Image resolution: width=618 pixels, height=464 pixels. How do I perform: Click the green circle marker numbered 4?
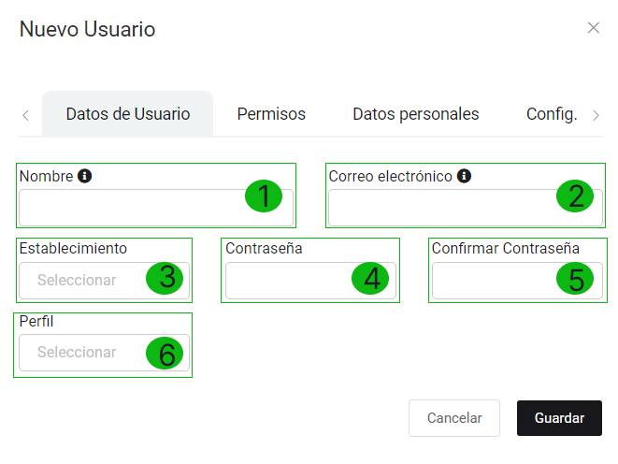370,279
